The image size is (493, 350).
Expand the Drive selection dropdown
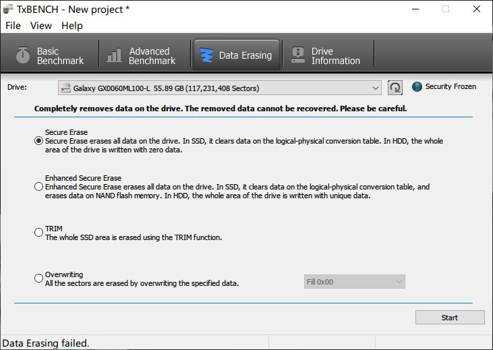pos(376,88)
